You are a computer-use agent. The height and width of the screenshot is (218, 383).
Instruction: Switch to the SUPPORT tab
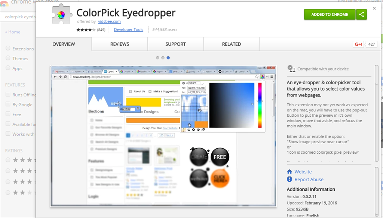coord(176,44)
